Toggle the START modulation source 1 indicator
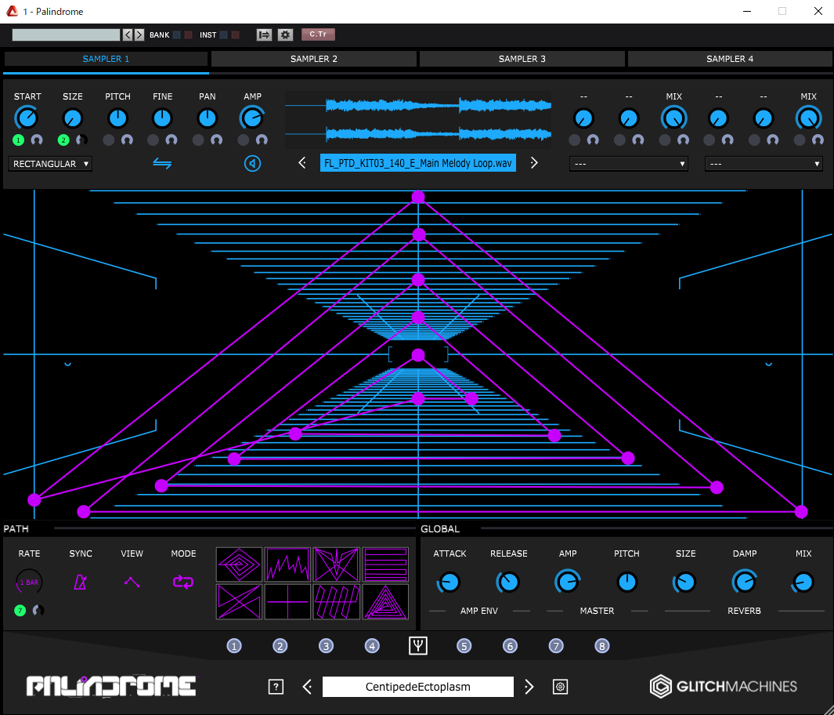Screen dimensions: 834x715 pos(18,140)
